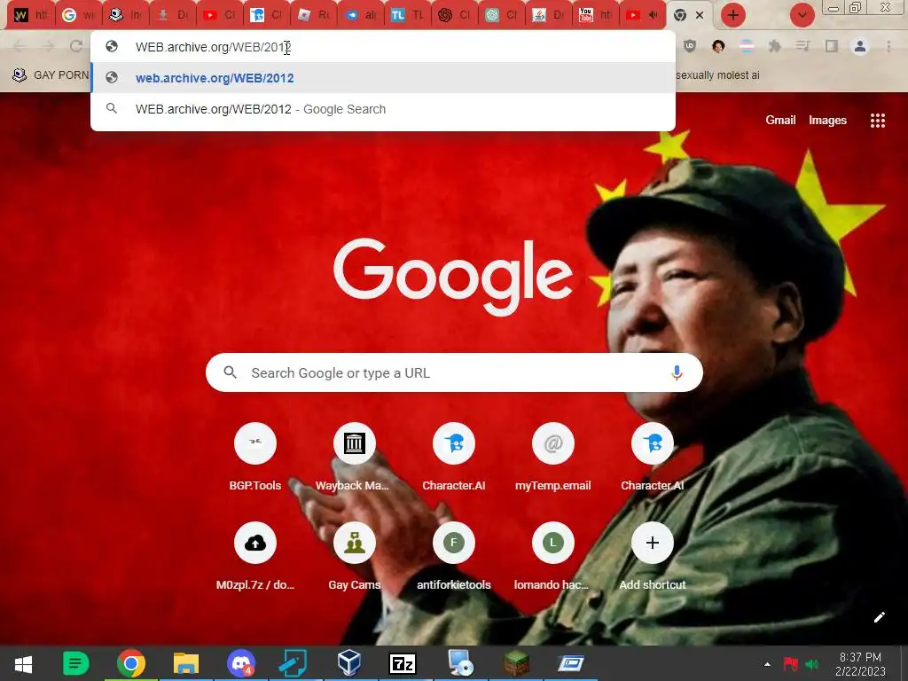
Task: Open the Images link
Action: (x=827, y=121)
